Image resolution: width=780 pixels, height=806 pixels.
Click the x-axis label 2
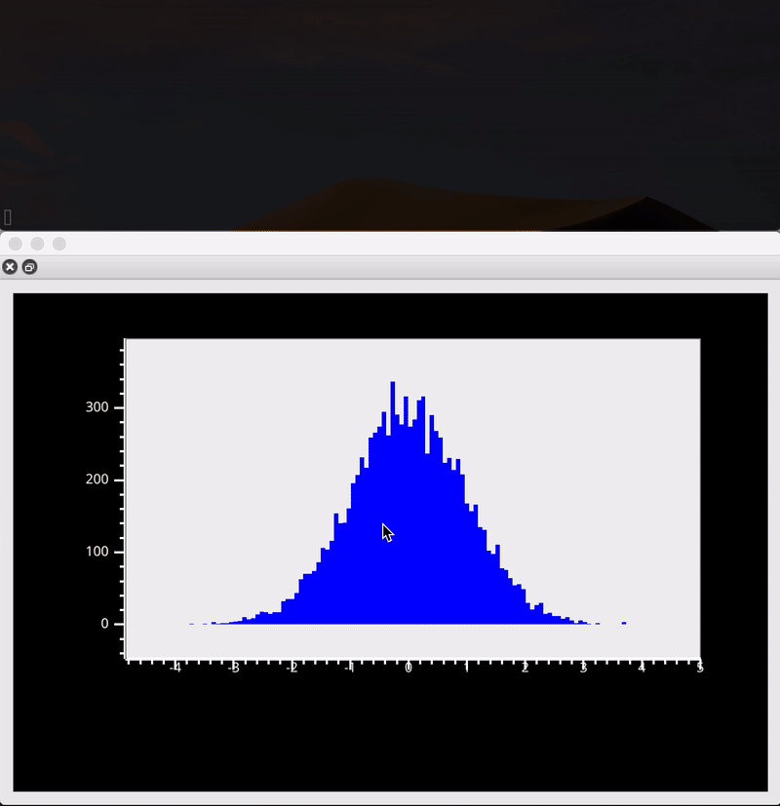525,668
